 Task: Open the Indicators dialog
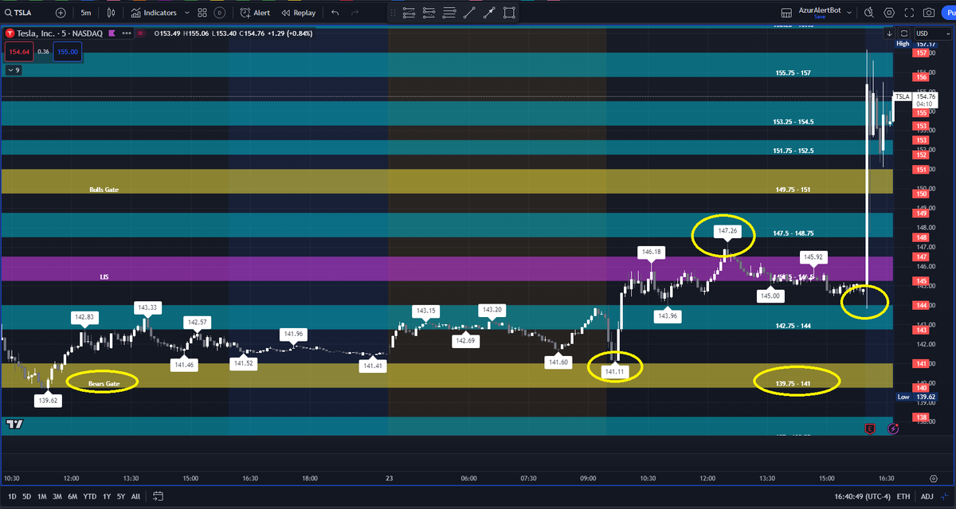pos(155,13)
